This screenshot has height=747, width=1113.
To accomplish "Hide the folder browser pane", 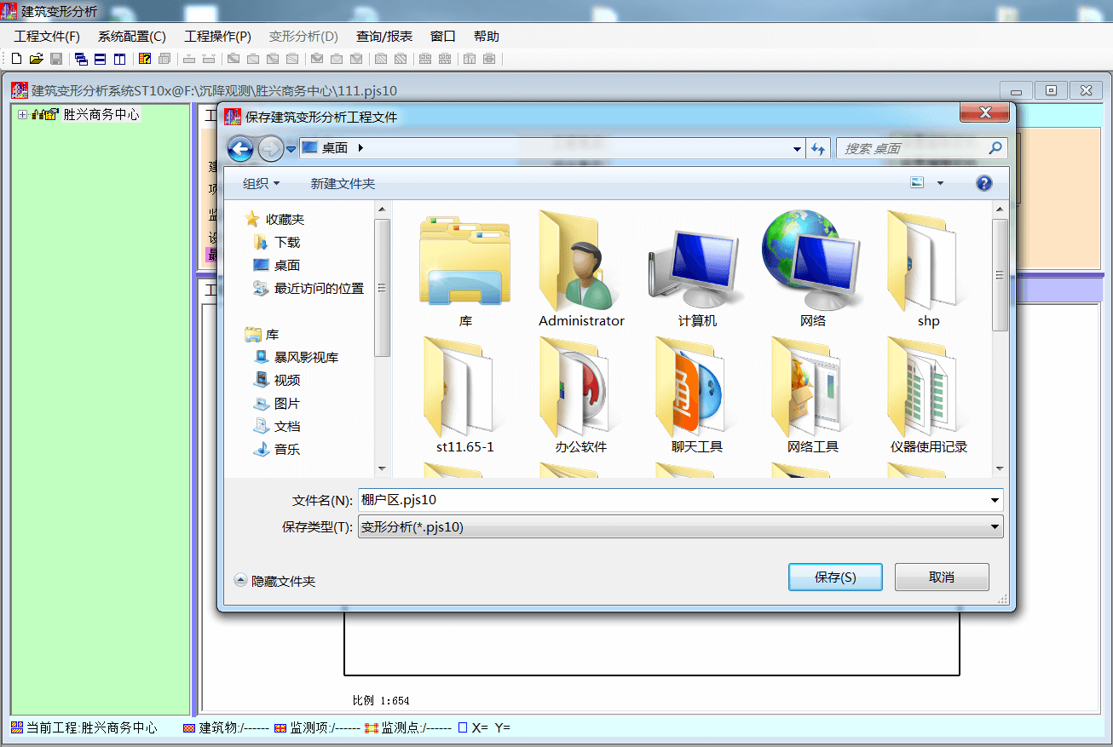I will (x=274, y=581).
